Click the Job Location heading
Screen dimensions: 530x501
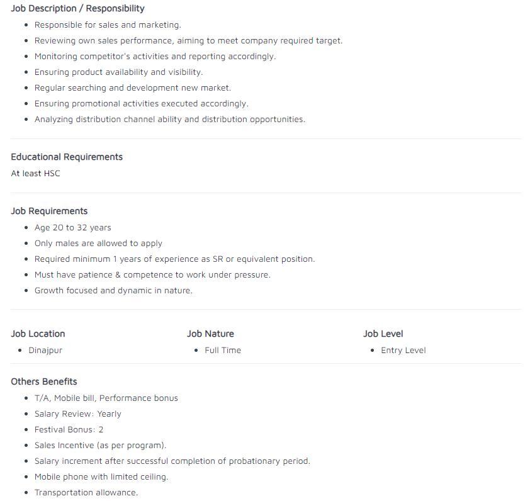[x=38, y=334]
